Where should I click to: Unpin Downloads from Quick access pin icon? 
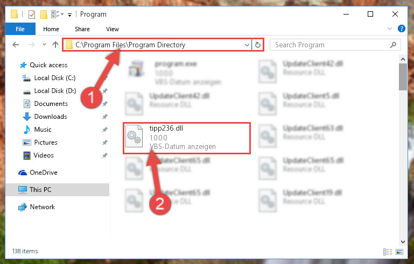point(105,117)
